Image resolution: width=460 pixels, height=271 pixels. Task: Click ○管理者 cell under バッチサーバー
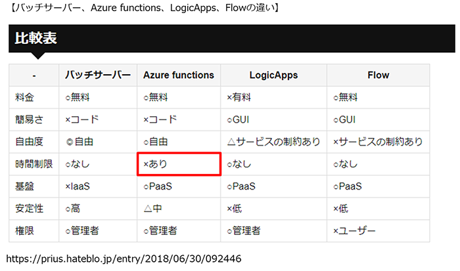click(x=98, y=231)
